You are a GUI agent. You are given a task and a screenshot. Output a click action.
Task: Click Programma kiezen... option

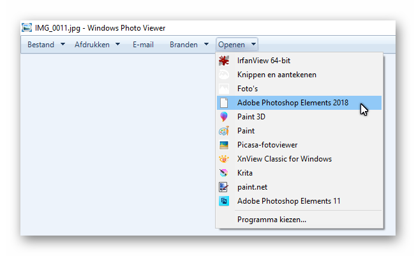click(299, 220)
